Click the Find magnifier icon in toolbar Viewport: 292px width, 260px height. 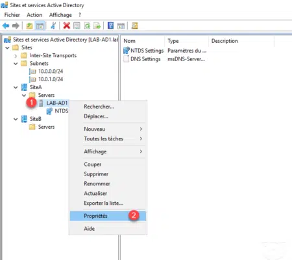point(134,26)
